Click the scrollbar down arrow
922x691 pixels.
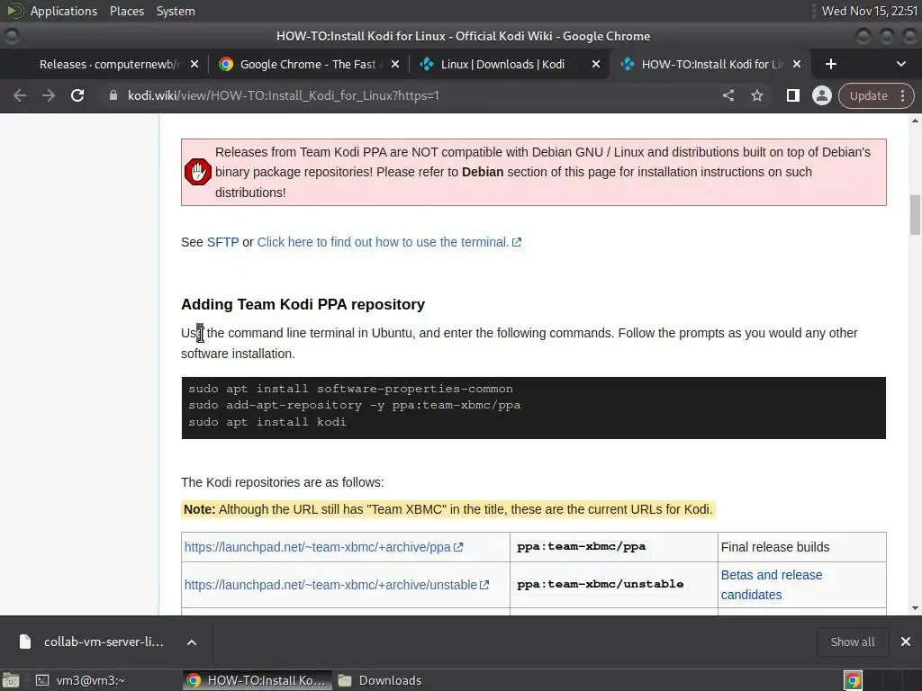click(915, 608)
